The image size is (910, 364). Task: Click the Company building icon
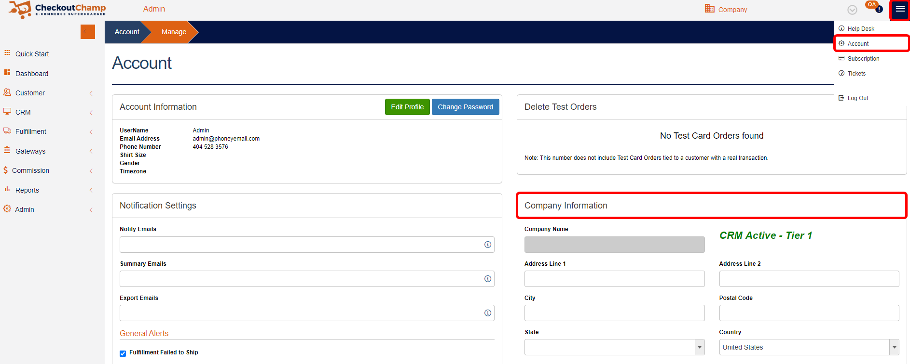point(709,9)
